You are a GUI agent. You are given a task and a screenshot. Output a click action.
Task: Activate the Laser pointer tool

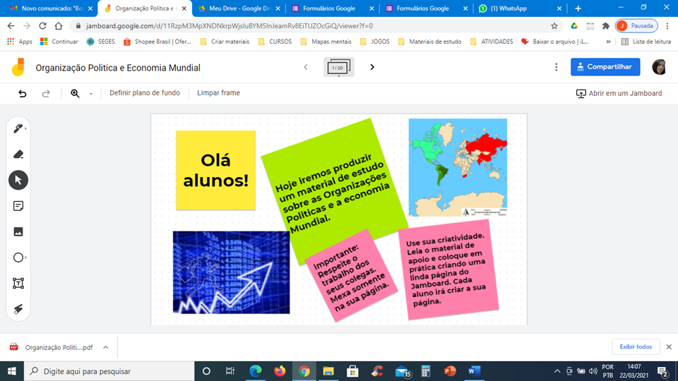pyautogui.click(x=18, y=308)
